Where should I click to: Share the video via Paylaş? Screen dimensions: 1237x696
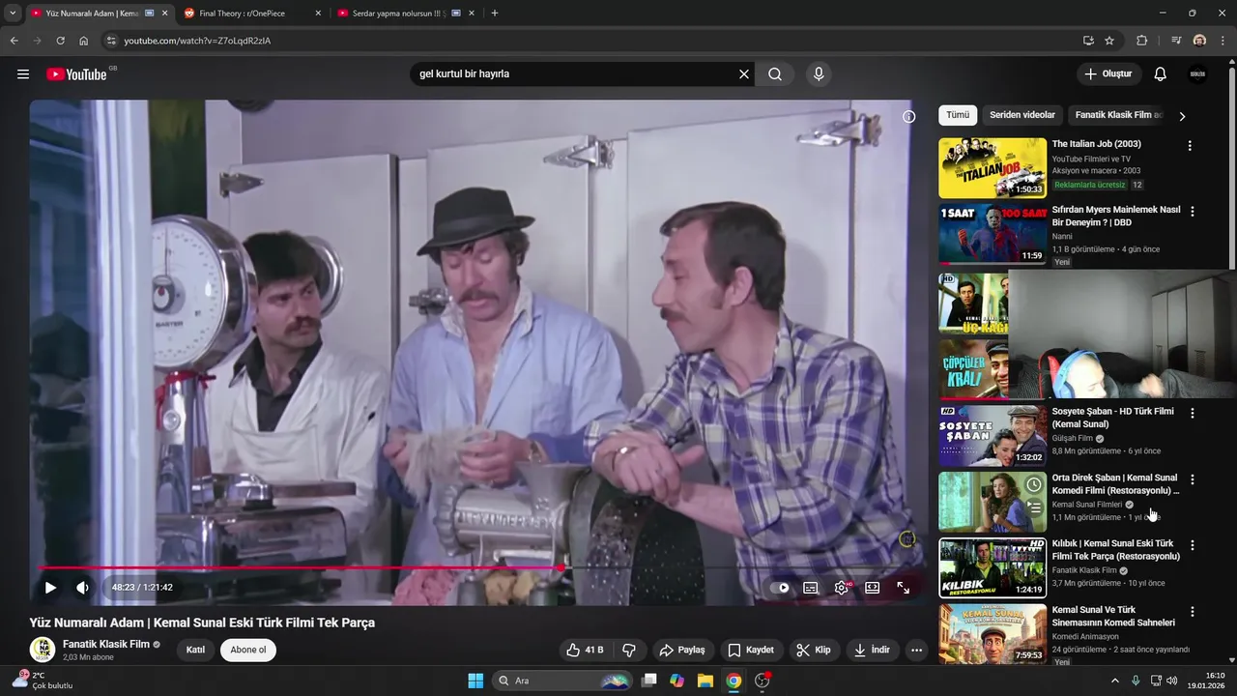click(x=682, y=650)
